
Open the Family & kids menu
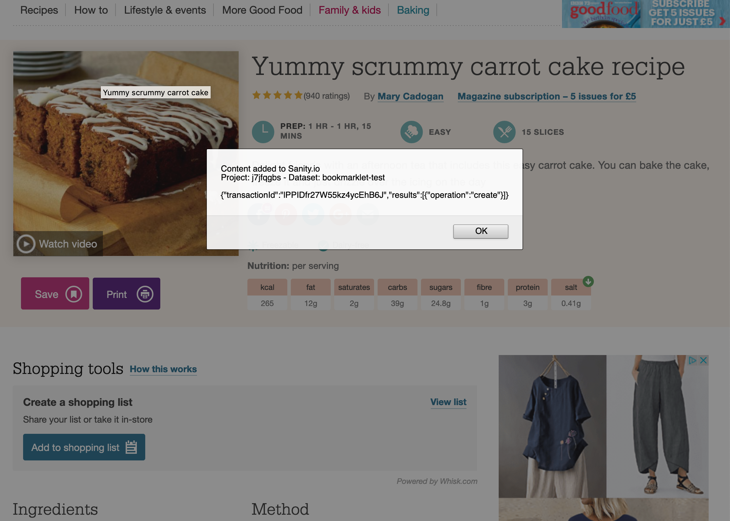tap(350, 10)
